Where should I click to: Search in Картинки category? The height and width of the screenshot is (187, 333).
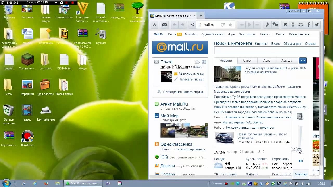(261, 44)
